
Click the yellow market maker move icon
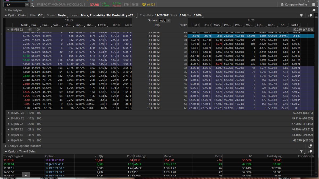point(144,5)
